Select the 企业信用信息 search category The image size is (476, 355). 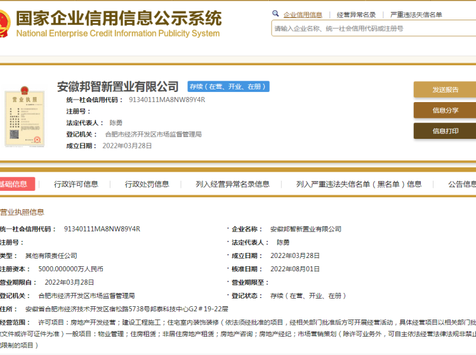coord(303,15)
